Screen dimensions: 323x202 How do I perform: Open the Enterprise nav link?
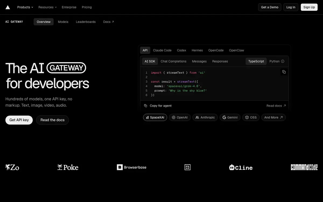pos(69,7)
